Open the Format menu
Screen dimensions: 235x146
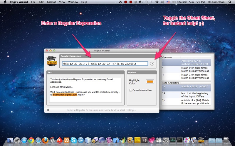(51, 2)
